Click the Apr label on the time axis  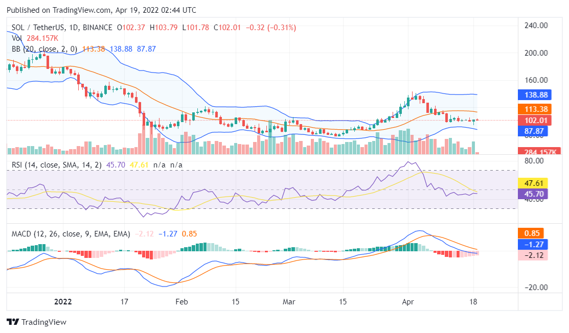(408, 302)
